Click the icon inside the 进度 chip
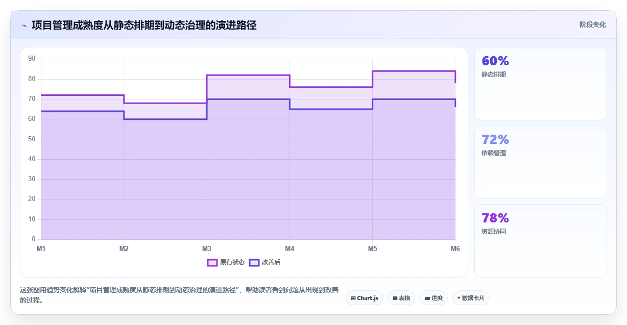 coord(427,298)
